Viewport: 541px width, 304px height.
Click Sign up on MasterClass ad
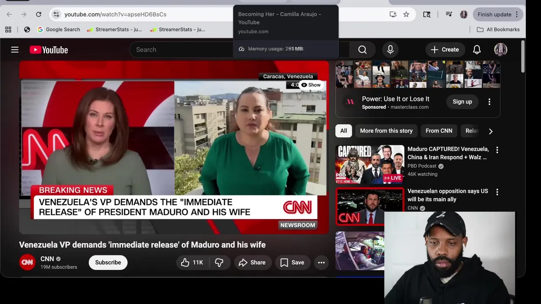pyautogui.click(x=462, y=102)
